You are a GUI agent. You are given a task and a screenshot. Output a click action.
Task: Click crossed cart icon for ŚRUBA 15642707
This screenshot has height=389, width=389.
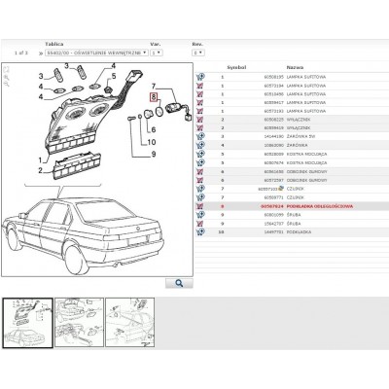(200, 224)
